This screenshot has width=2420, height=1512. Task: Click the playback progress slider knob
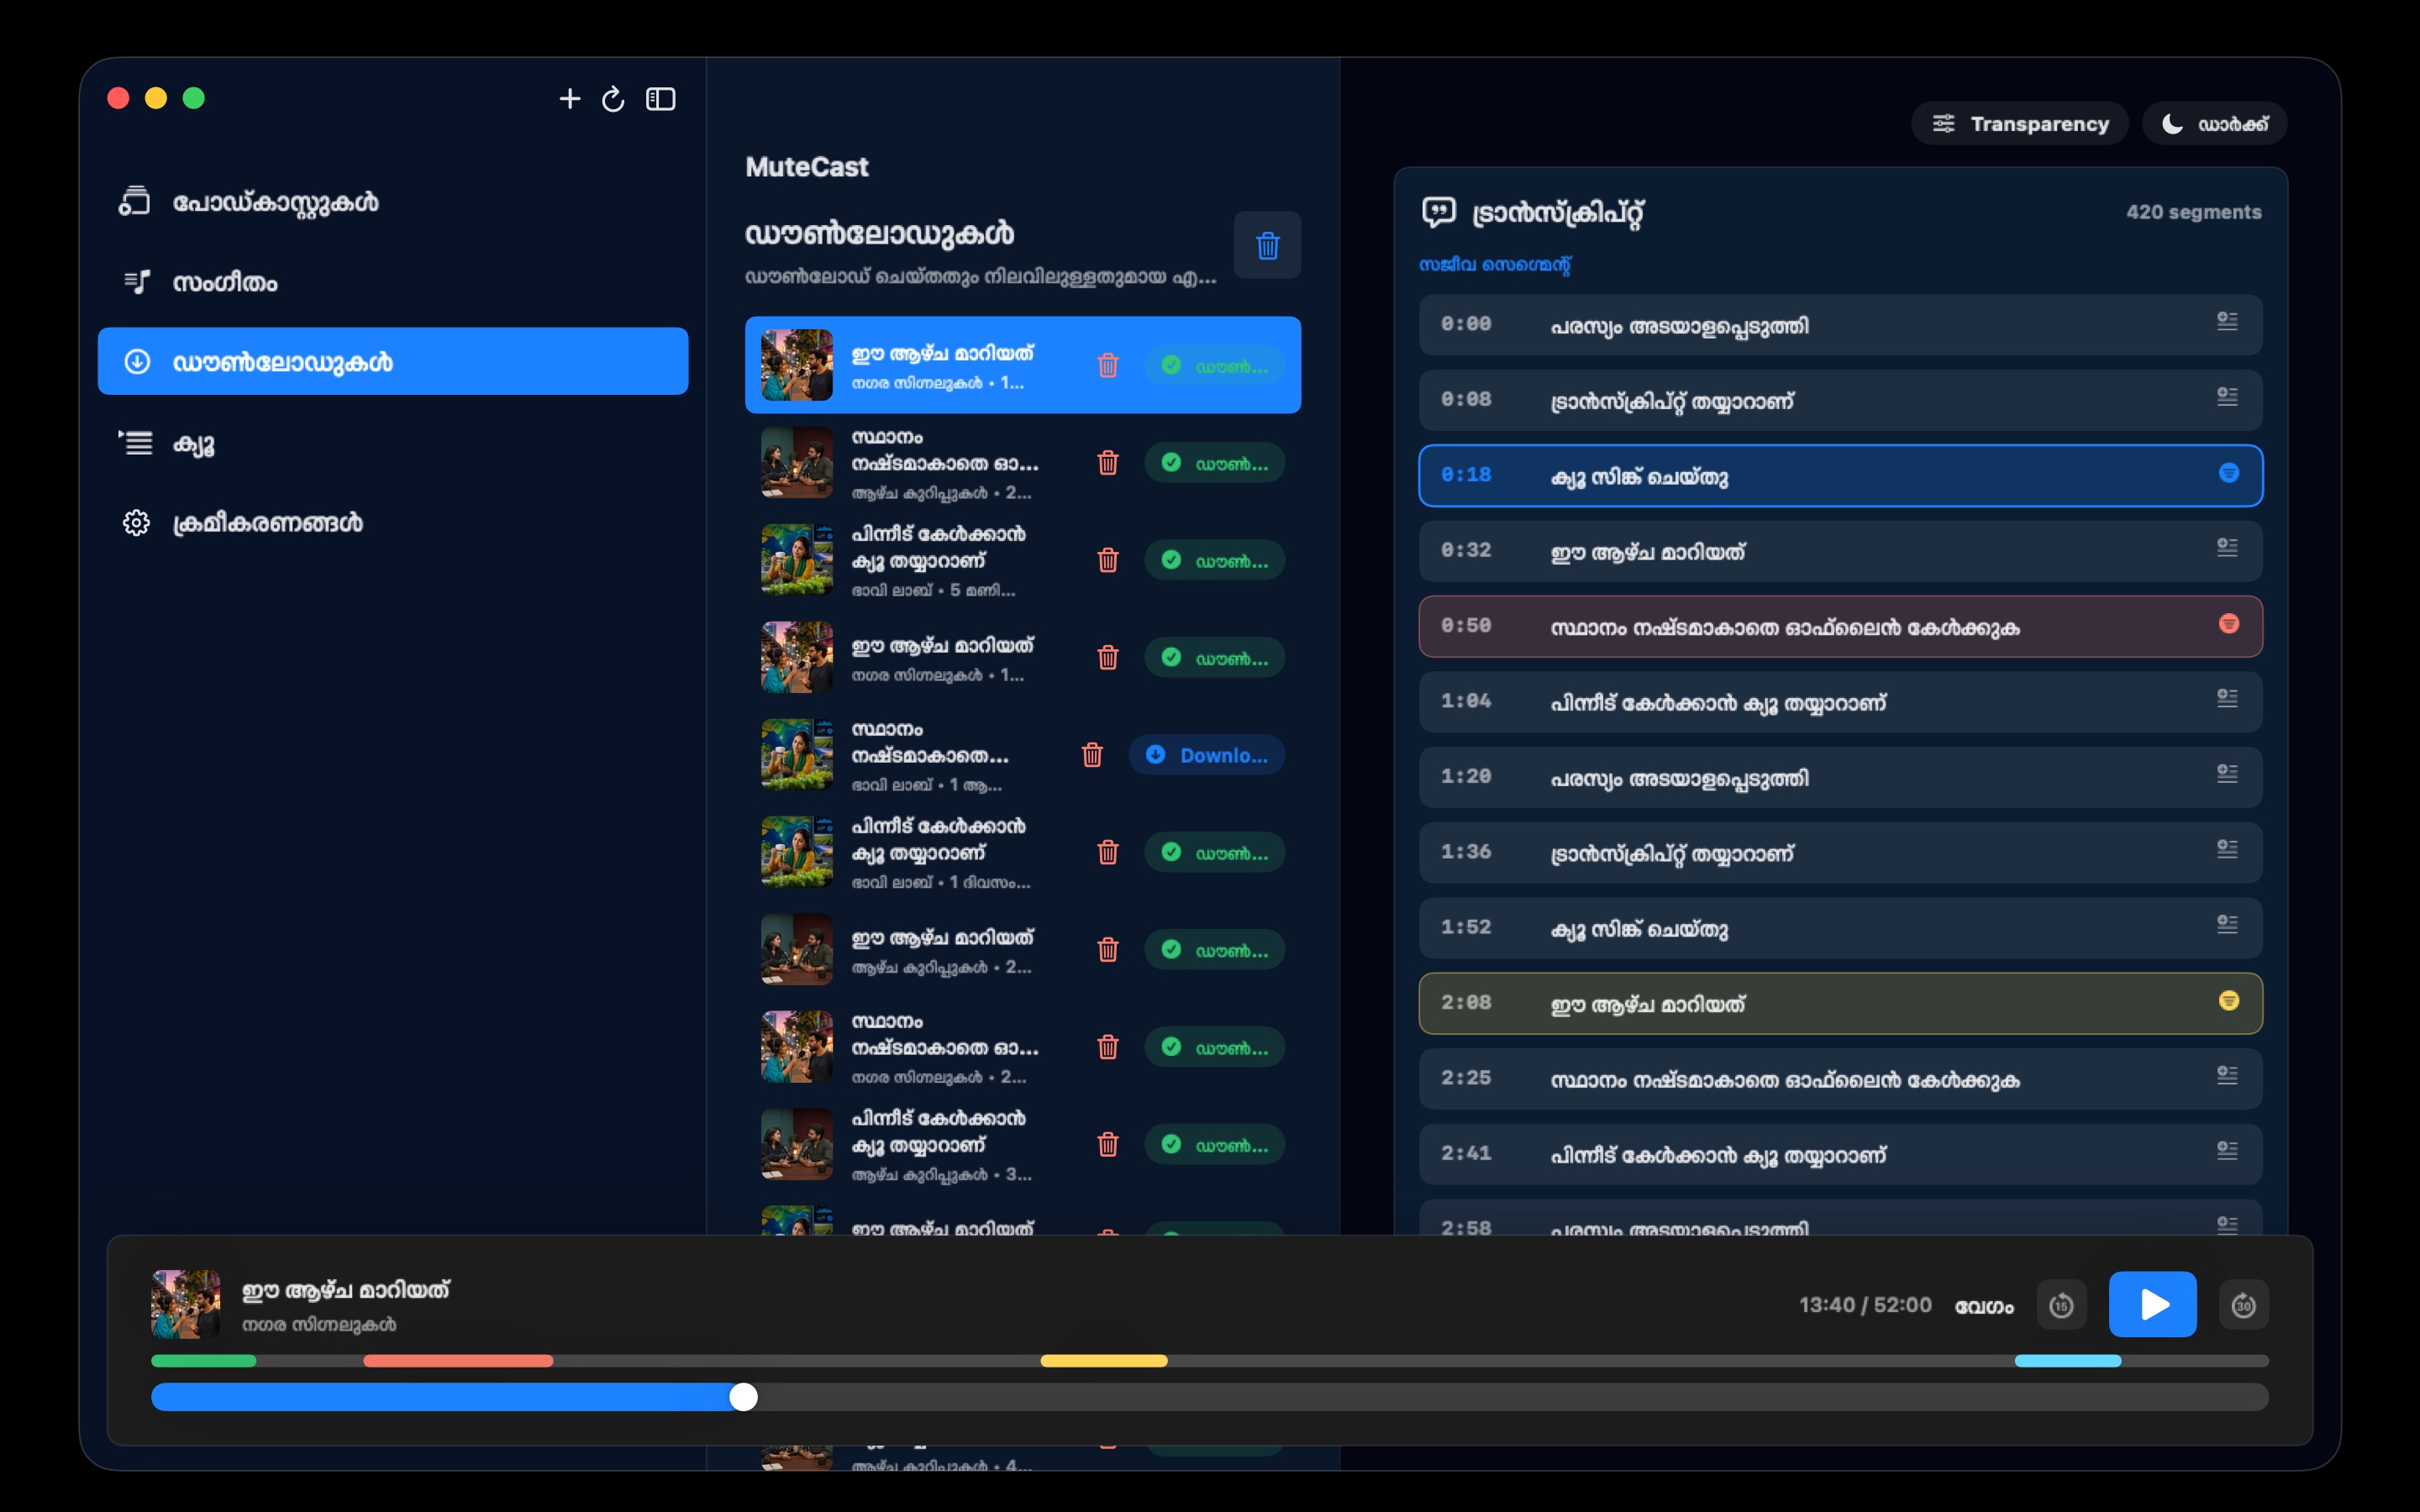point(743,1397)
